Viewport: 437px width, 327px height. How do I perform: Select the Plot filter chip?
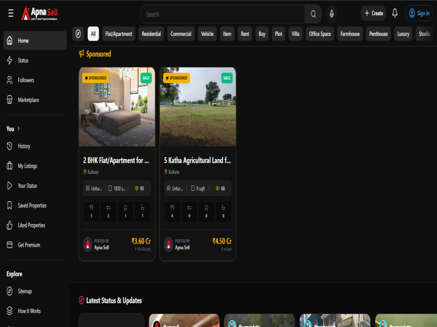[x=278, y=34]
